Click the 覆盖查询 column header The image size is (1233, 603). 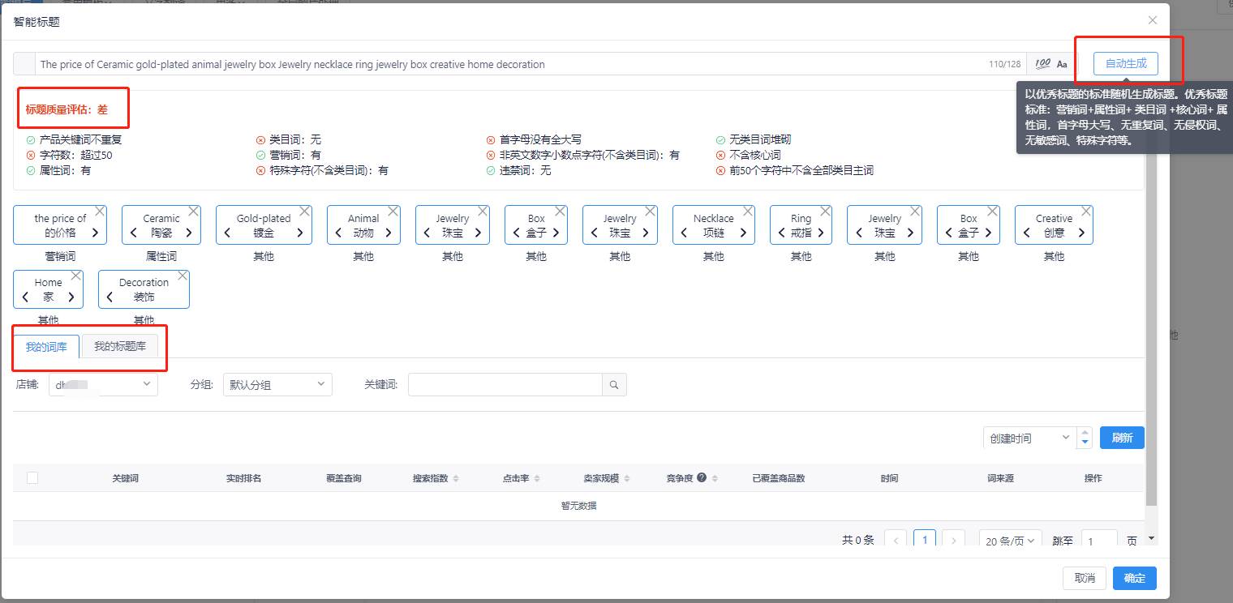coord(344,478)
